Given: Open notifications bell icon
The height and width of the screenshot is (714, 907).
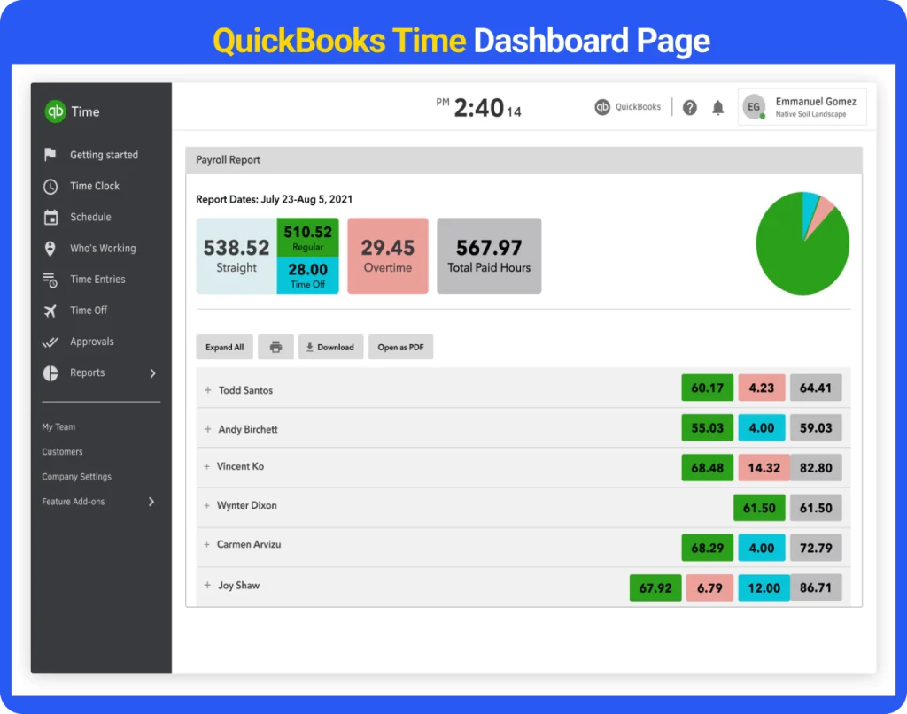Looking at the screenshot, I should pos(717,107).
